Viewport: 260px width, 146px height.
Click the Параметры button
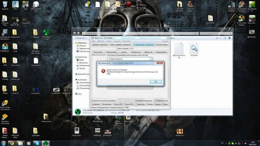click(141, 104)
